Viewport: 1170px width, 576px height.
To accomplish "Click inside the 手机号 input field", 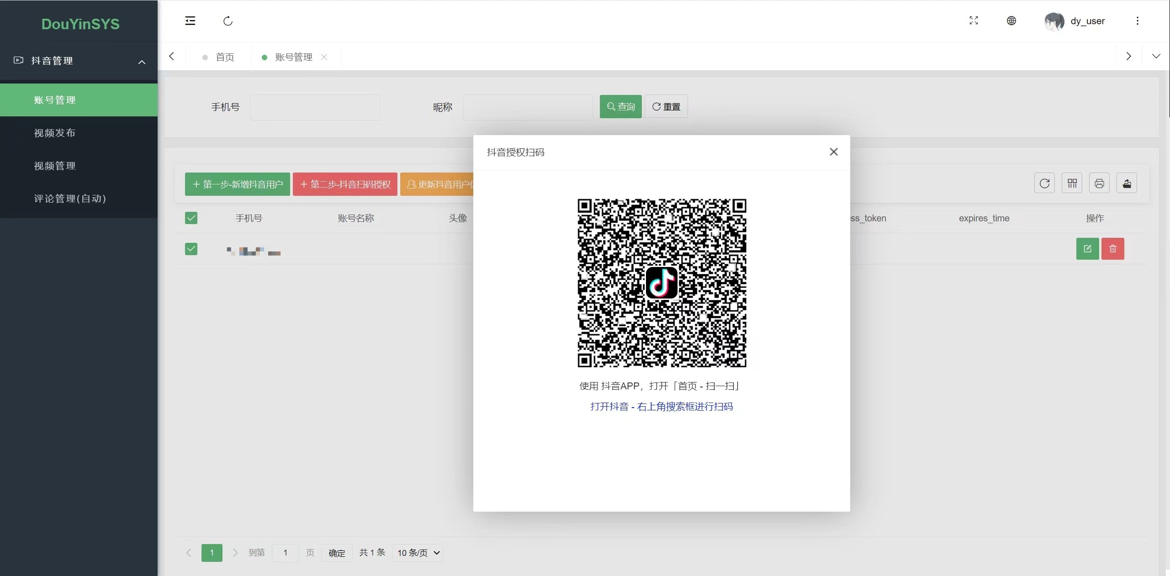I will [x=315, y=107].
